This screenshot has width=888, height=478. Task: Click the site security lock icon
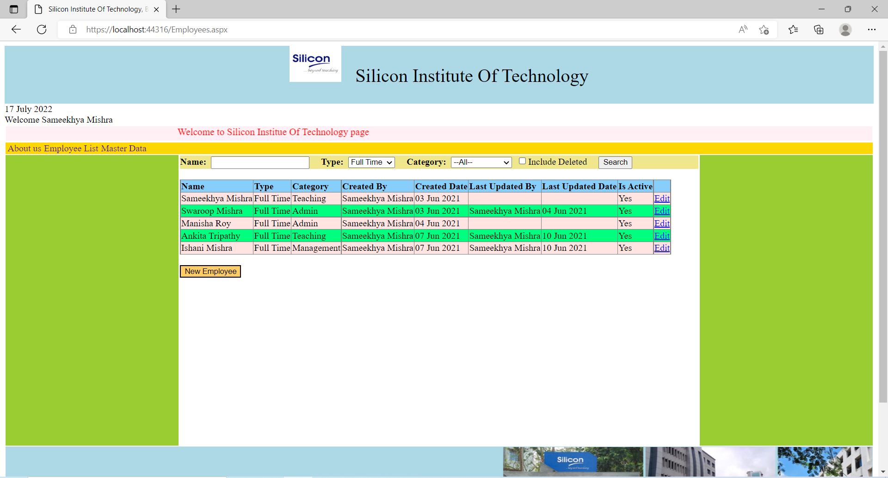pos(73,29)
